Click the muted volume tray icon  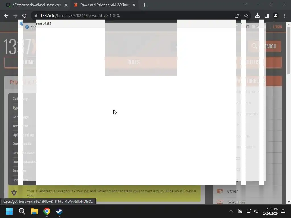click(x=257, y=211)
